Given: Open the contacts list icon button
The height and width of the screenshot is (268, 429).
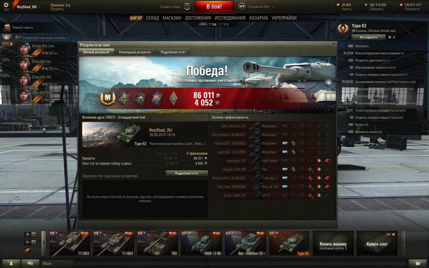Looking at the screenshot, I should coord(11,263).
